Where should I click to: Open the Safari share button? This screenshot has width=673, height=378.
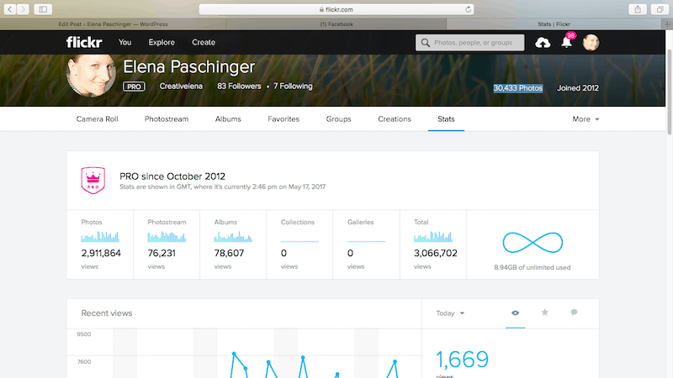638,9
